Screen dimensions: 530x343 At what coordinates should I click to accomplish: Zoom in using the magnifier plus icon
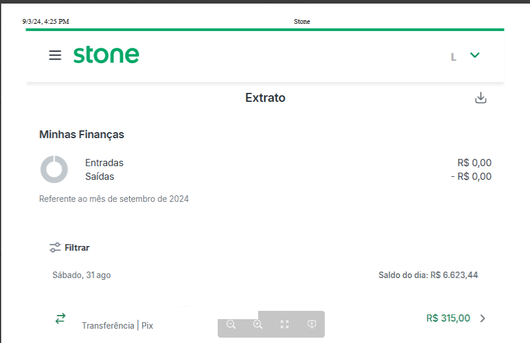point(258,325)
